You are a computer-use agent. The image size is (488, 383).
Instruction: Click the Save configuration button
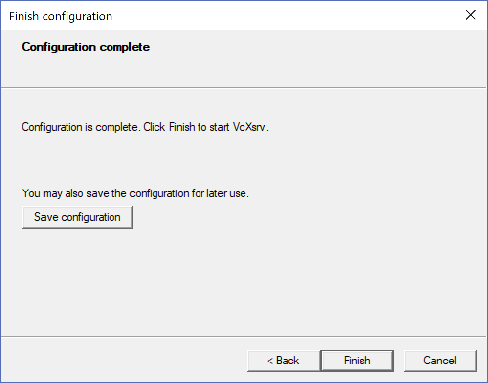coord(77,217)
